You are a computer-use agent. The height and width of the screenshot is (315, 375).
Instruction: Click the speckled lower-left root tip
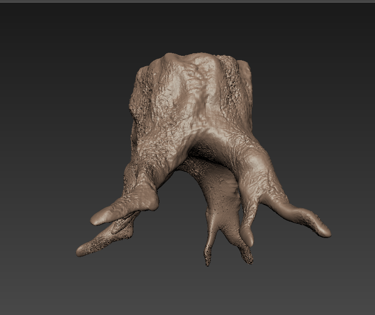[x=83, y=250]
